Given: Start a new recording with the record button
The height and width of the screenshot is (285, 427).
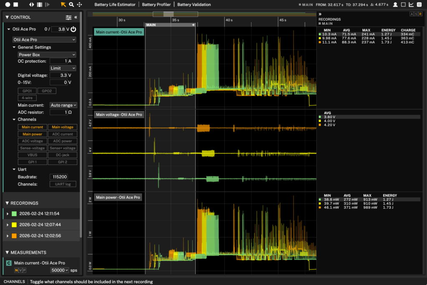Looking at the screenshot, I should click(x=8, y=5).
